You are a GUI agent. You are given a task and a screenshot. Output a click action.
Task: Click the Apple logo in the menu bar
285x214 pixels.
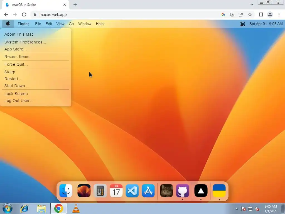[x=8, y=24]
